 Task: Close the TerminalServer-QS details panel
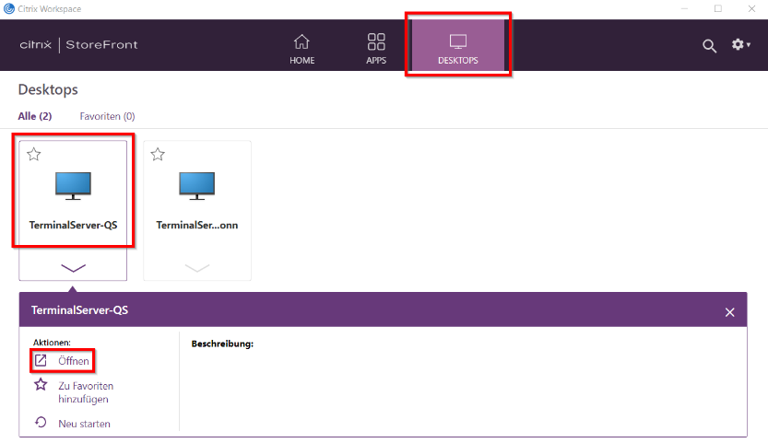click(729, 312)
